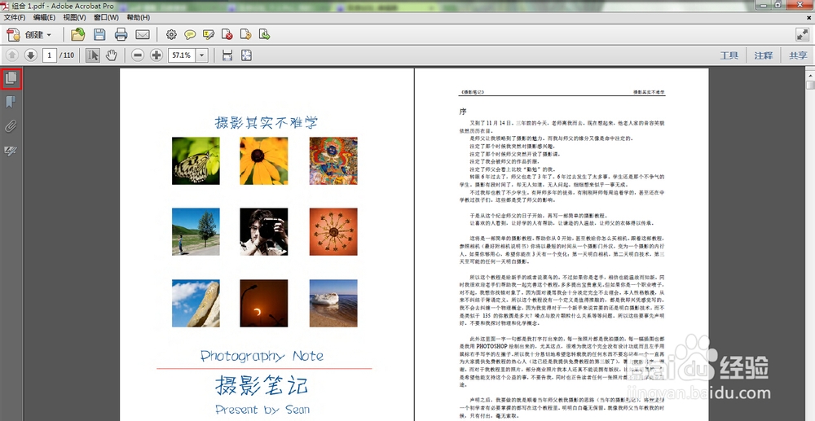Send the file by the envelope email icon
815x421 pixels.
[143, 35]
